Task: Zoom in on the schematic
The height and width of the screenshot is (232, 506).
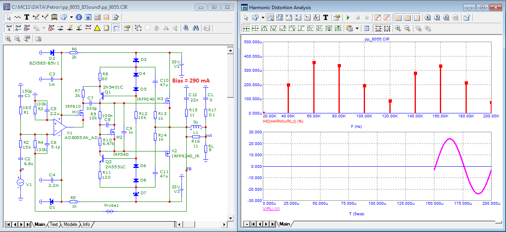Action: (8, 39)
